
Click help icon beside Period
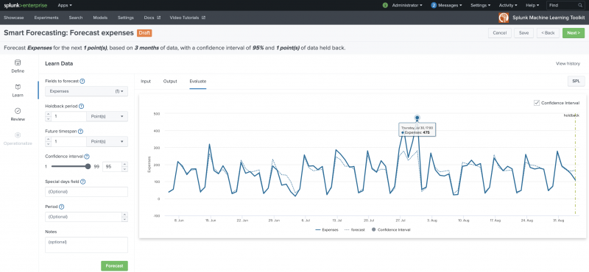61,207
